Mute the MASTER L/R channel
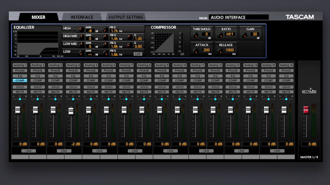Viewport: 330px width, 185px height. coord(309,92)
